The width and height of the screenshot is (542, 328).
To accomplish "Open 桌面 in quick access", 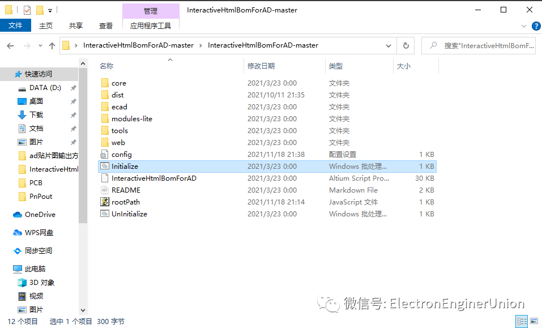I will [31, 101].
